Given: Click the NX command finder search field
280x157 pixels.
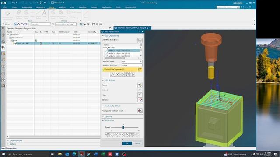Looking at the screenshot, I should (x=227, y=7).
